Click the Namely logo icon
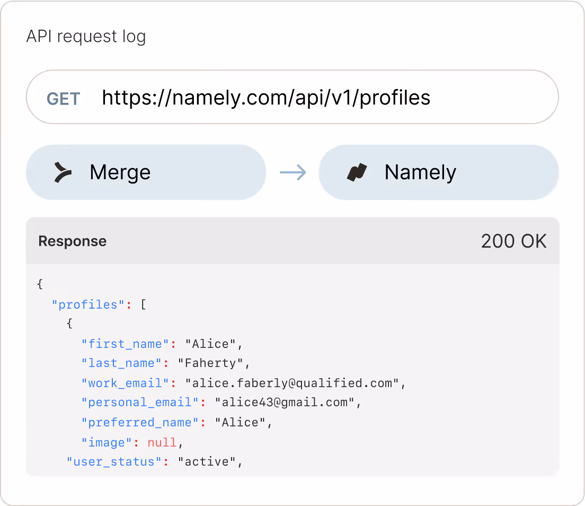Viewport: 585px width, 506px height. click(x=357, y=172)
